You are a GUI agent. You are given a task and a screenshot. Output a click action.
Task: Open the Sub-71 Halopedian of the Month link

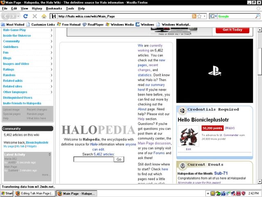click(x=221, y=173)
